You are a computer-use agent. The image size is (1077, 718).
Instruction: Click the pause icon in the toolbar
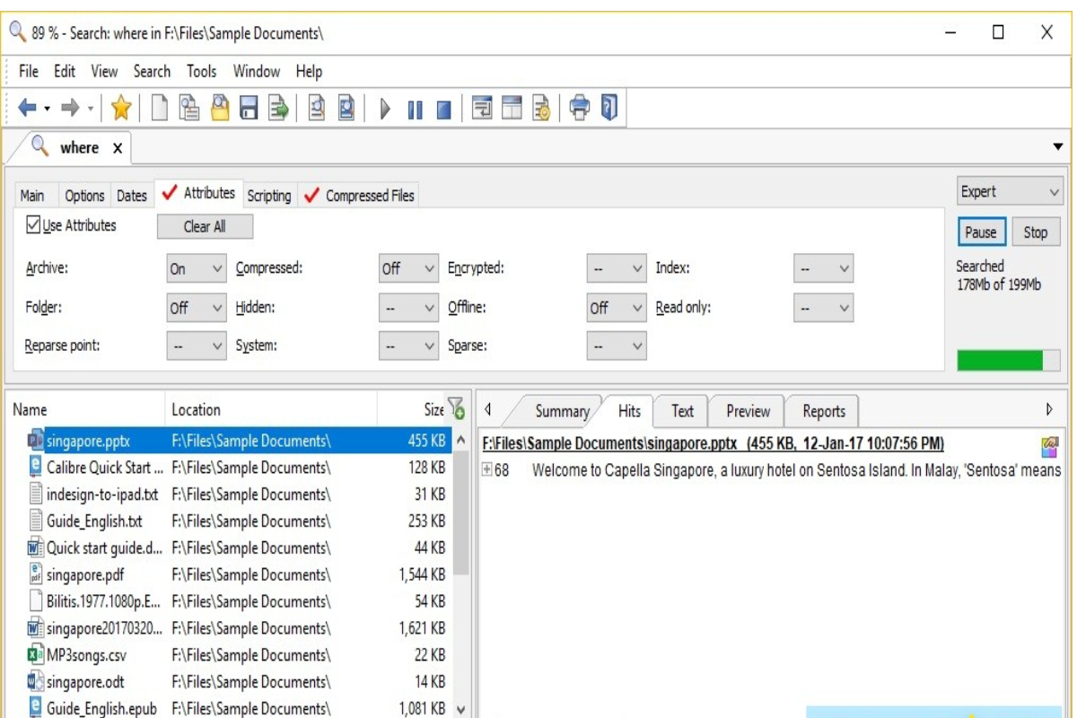coord(415,109)
